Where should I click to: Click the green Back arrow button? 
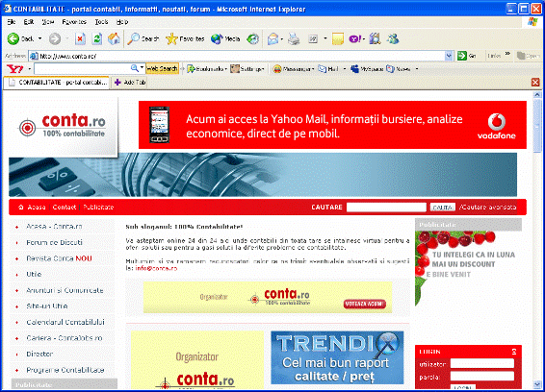point(13,38)
